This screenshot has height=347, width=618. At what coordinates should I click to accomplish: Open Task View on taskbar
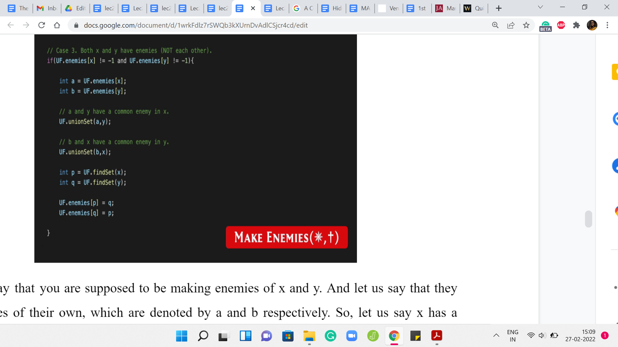(x=224, y=336)
